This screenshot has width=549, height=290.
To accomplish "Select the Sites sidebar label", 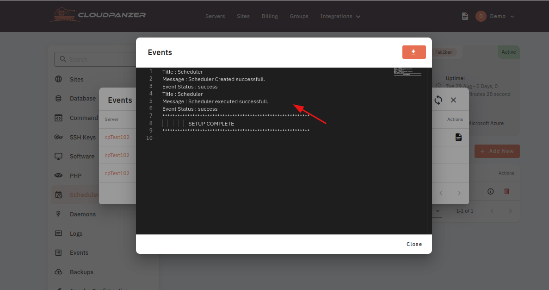I will click(x=76, y=79).
